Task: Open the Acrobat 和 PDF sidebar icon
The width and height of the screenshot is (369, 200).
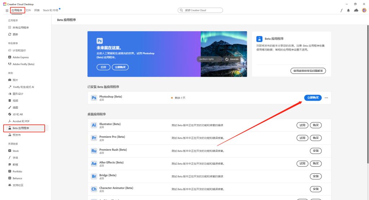Action: click(x=10, y=121)
